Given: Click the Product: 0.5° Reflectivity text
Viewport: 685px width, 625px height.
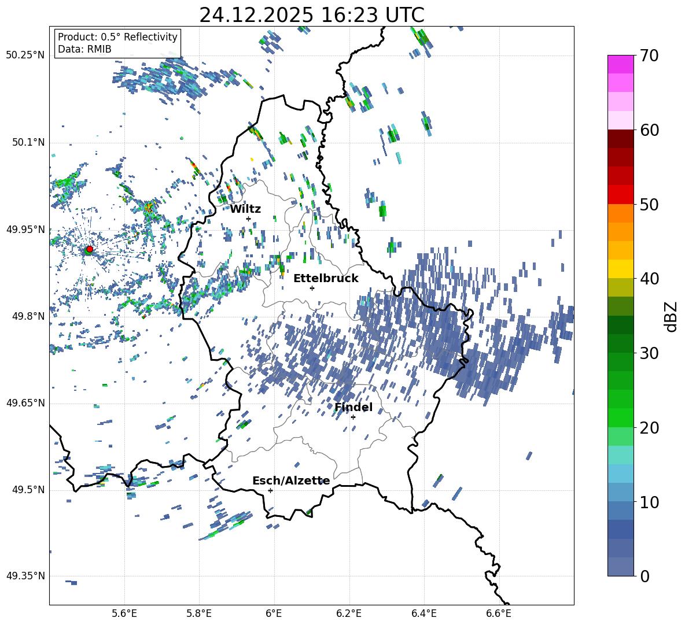Looking at the screenshot, I should point(117,36).
